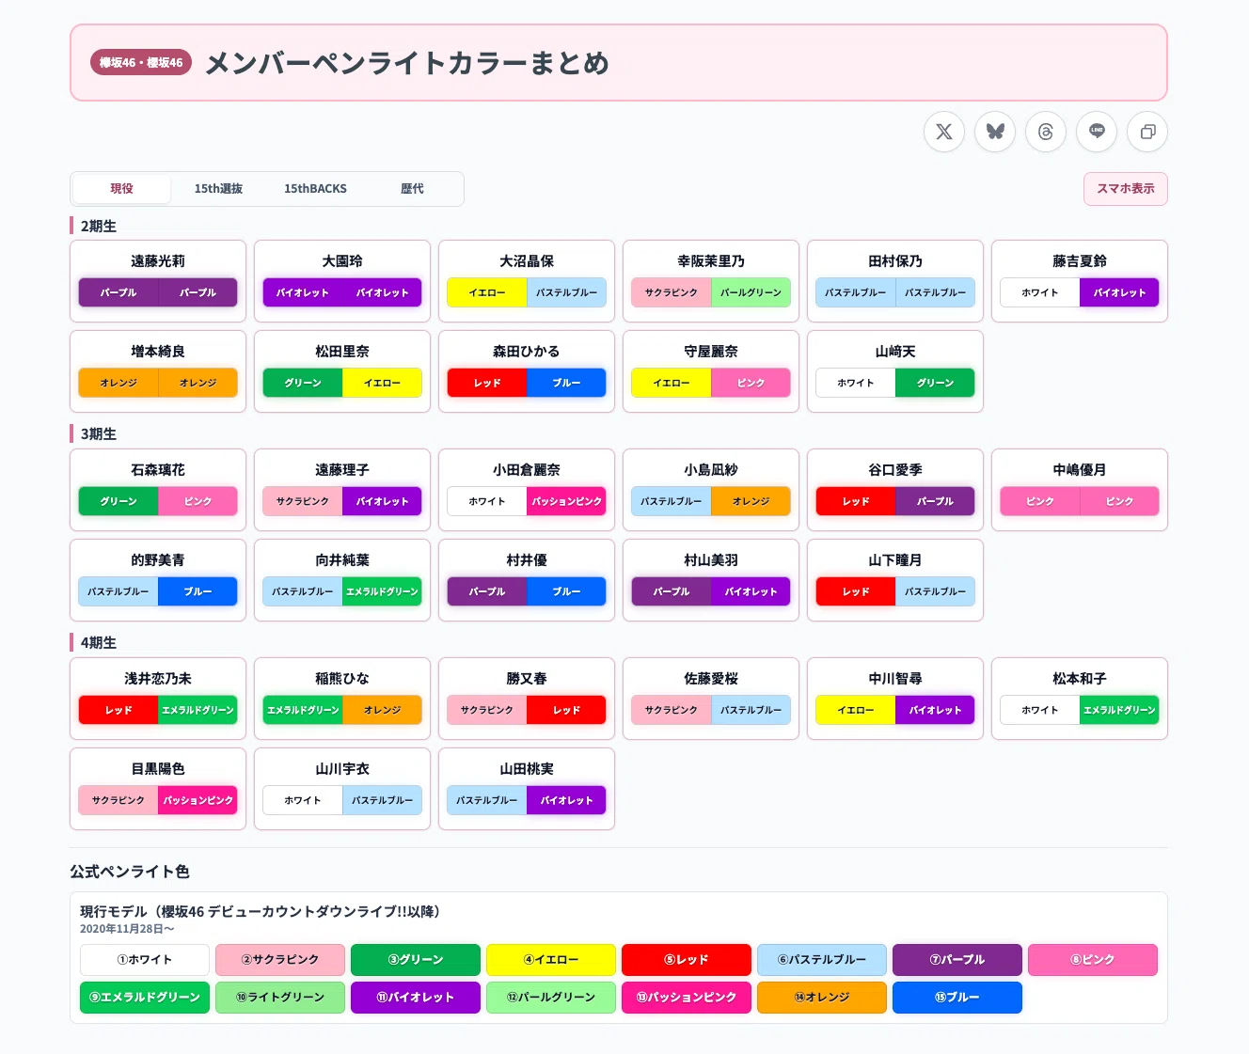1249x1054 pixels.
Task: Select the 勝又春 member name
Action: tap(527, 679)
